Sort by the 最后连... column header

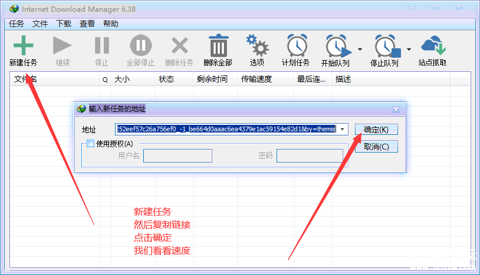[x=313, y=79]
